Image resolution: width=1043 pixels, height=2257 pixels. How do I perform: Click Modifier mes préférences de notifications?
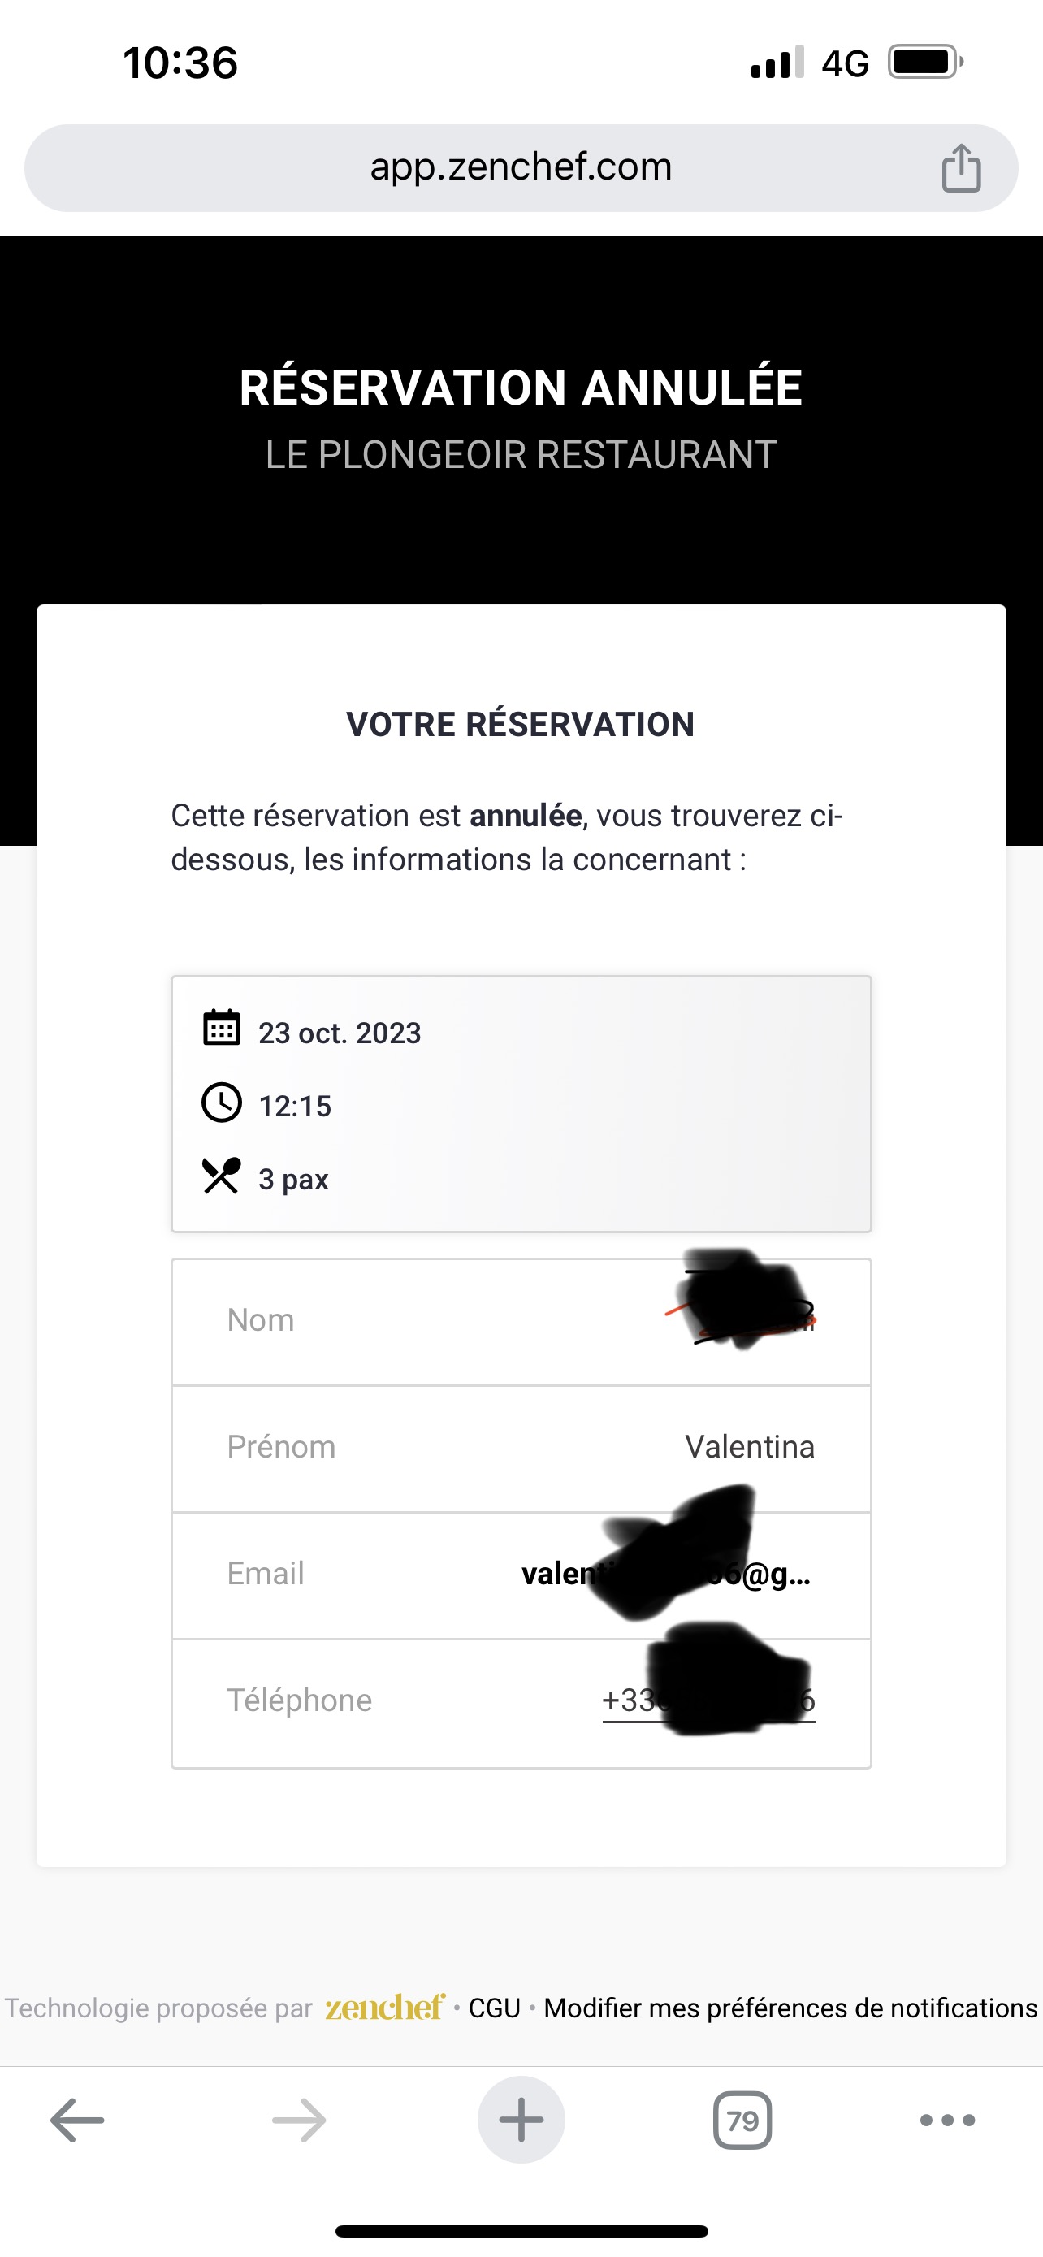tap(790, 2008)
